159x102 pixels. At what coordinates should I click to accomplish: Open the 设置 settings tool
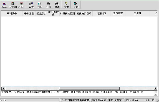point(31,5)
